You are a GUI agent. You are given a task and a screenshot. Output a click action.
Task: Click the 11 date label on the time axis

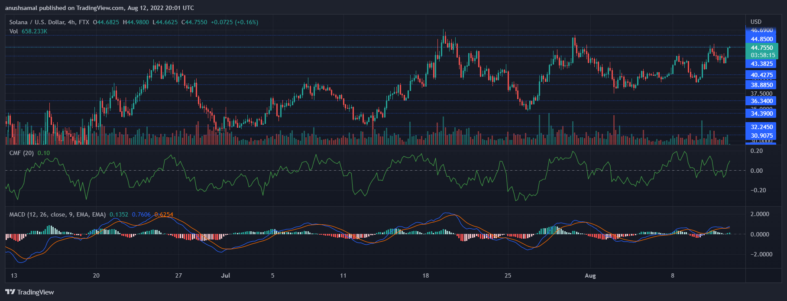(343, 275)
